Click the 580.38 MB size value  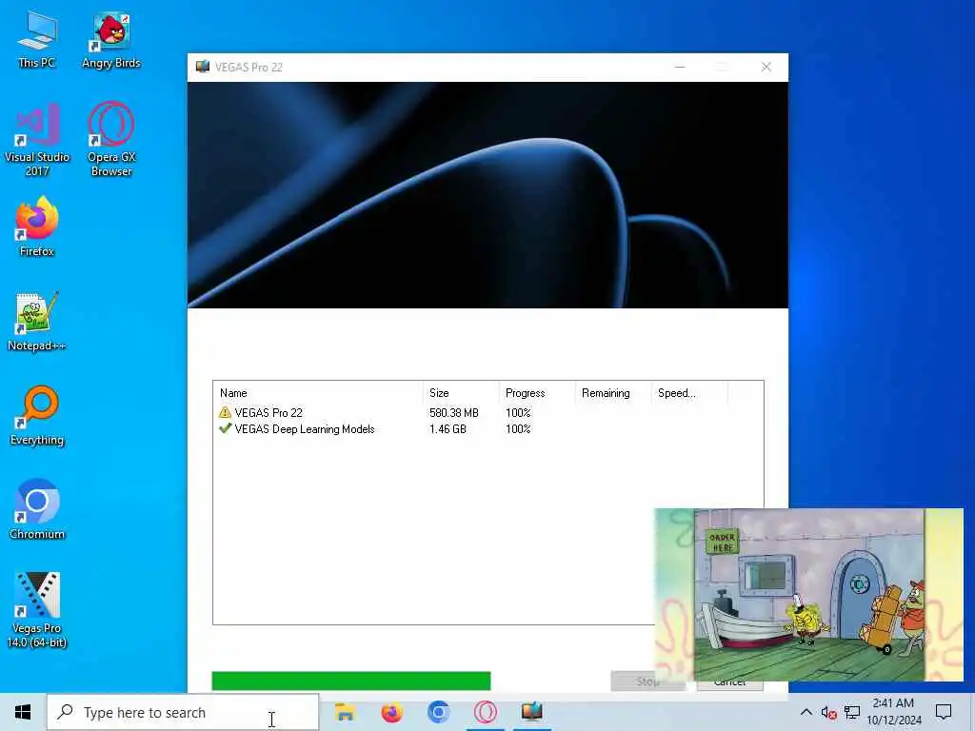pos(454,413)
